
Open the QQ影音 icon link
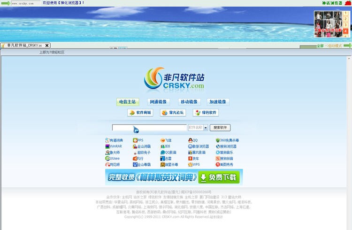click(x=168, y=153)
